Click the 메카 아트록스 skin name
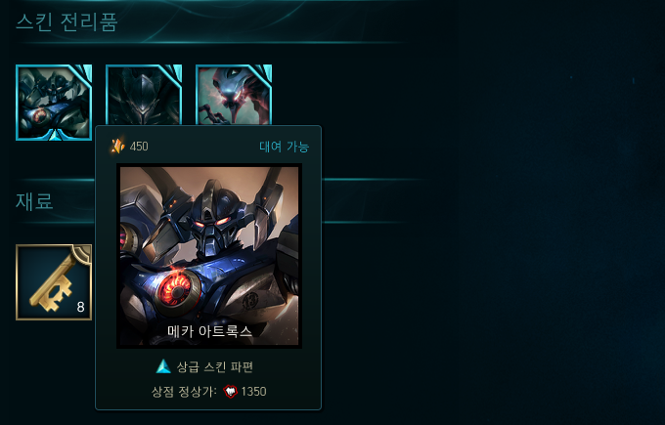The height and width of the screenshot is (425, 665). coord(209,331)
